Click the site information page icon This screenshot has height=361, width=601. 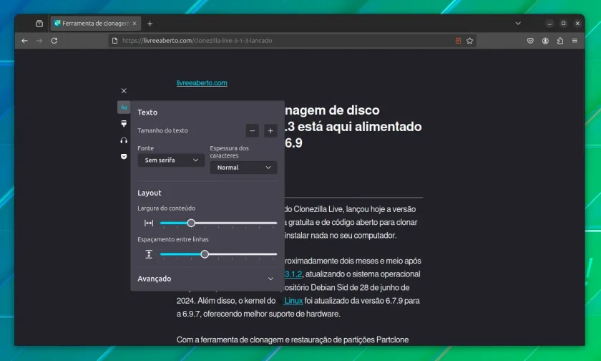(114, 41)
